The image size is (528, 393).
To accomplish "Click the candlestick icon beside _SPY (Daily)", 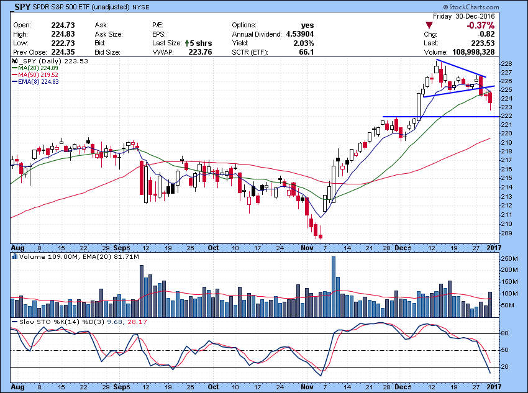I will coord(14,61).
